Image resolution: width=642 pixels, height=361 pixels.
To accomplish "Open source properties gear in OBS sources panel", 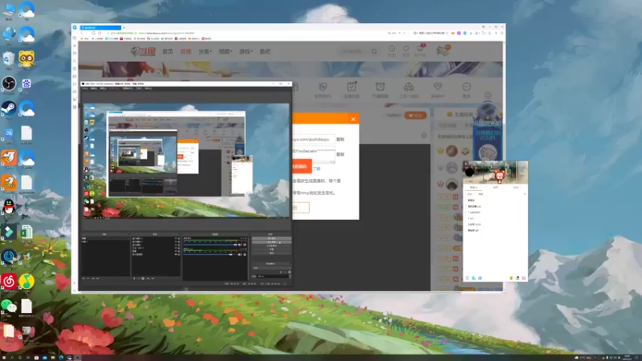I will tap(143, 278).
